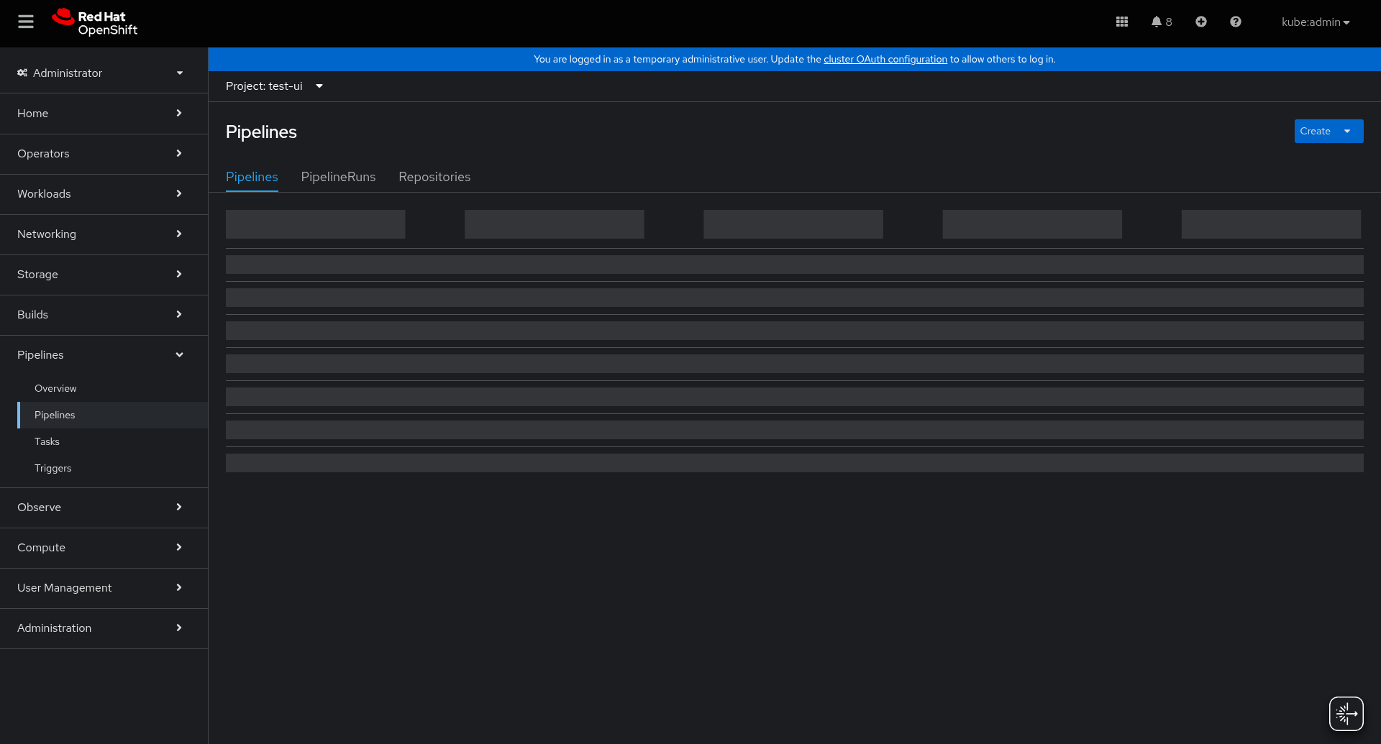Open Triggers in the sidebar
1381x744 pixels.
coord(112,469)
